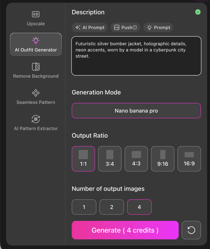This screenshot has height=249, width=210.
Task: Open the AI Outfit Generator tool
Action: tap(36, 44)
